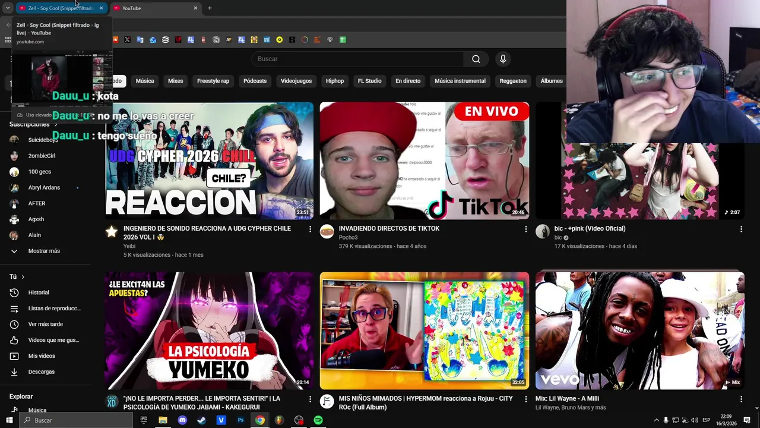Launch Epic Games from the taskbar

(143, 420)
